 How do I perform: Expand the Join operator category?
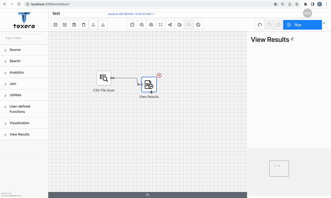coord(24,84)
